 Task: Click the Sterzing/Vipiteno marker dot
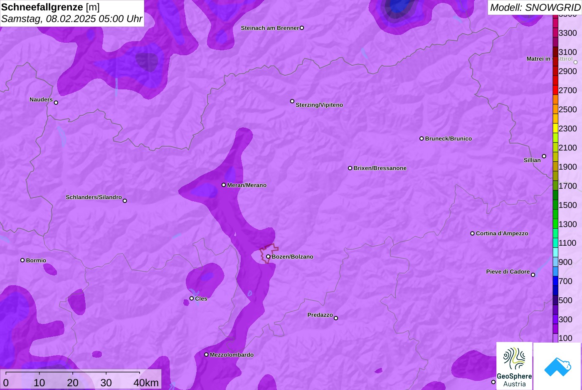click(x=292, y=101)
